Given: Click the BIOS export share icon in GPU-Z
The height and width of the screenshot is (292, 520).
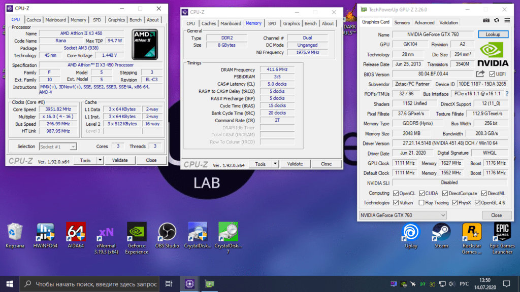Looking at the screenshot, I should point(480,74).
